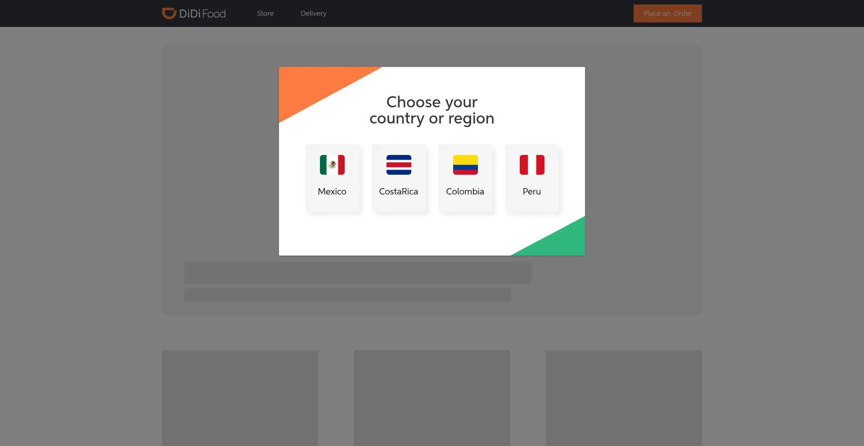Choose the Costa Rica flag icon
The image size is (864, 446).
point(399,165)
